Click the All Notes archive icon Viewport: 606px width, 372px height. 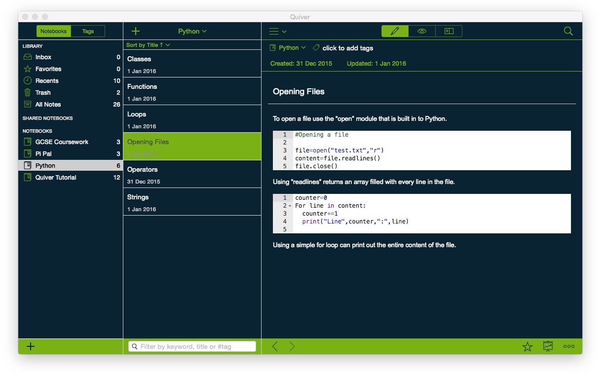click(28, 105)
